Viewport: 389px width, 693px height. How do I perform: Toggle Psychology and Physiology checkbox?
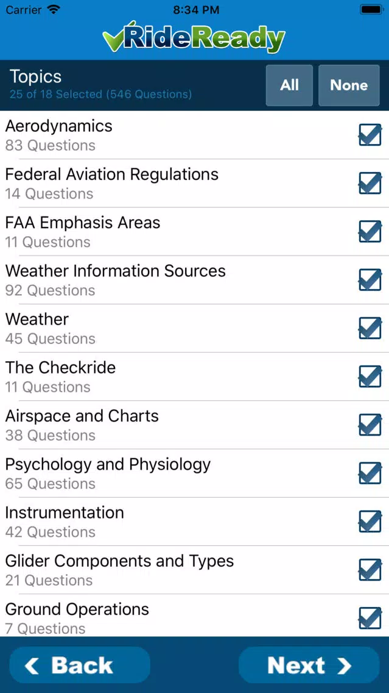point(370,472)
